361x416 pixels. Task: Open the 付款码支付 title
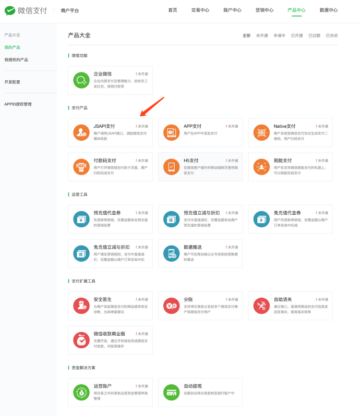point(105,161)
